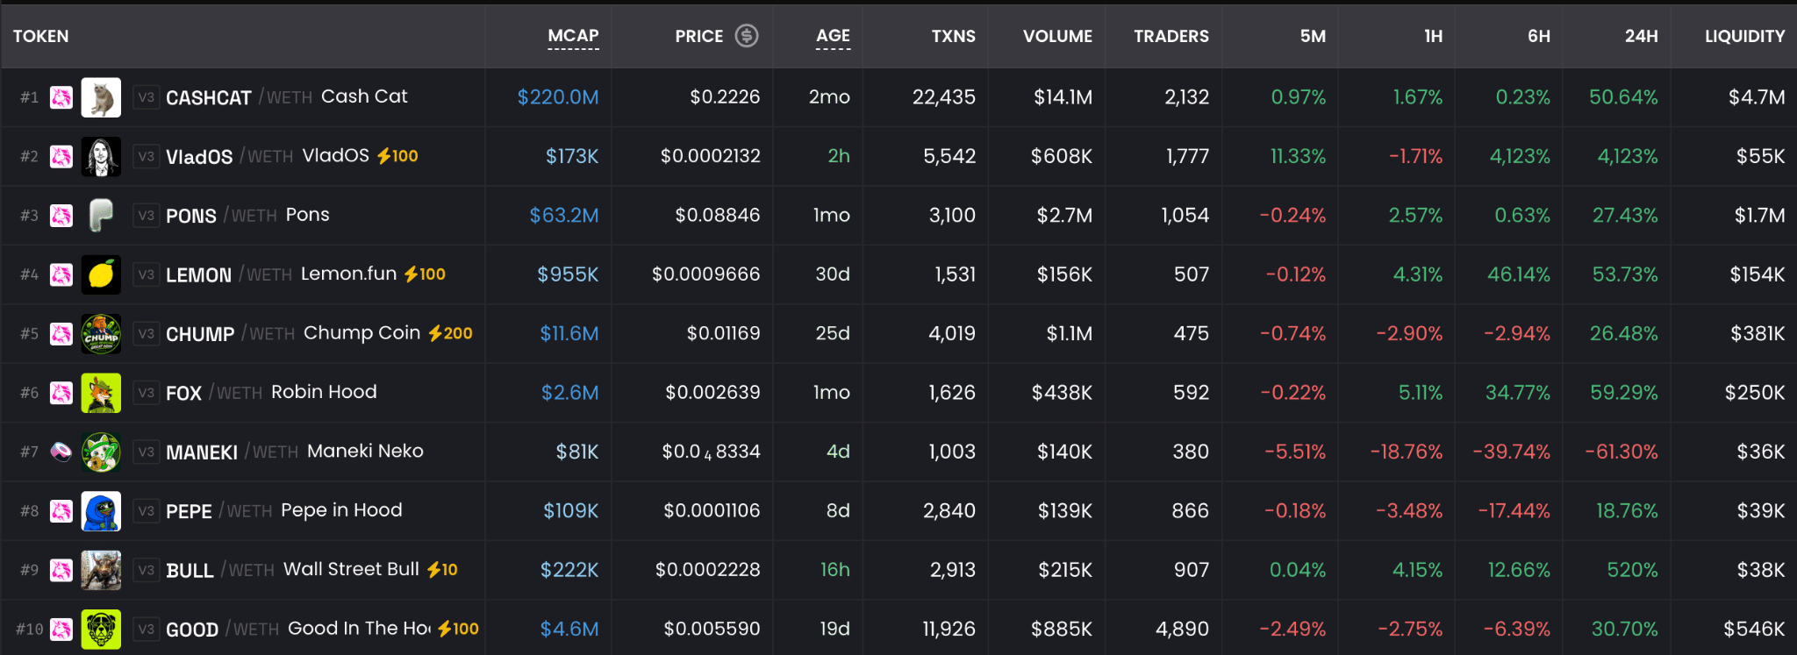The height and width of the screenshot is (655, 1797).
Task: Click the Uniswap DEX icon in PEPE row
Action: coord(61,510)
